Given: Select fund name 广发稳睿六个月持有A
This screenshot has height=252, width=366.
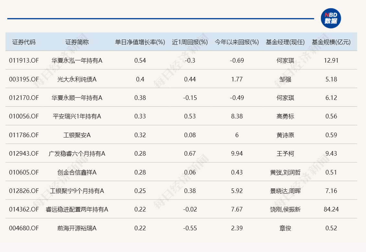Looking at the screenshot, I should 77,154.
